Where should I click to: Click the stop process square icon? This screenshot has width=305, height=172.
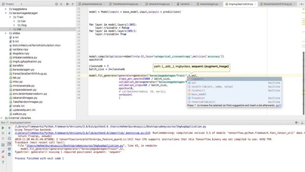pyautogui.click(x=3, y=133)
